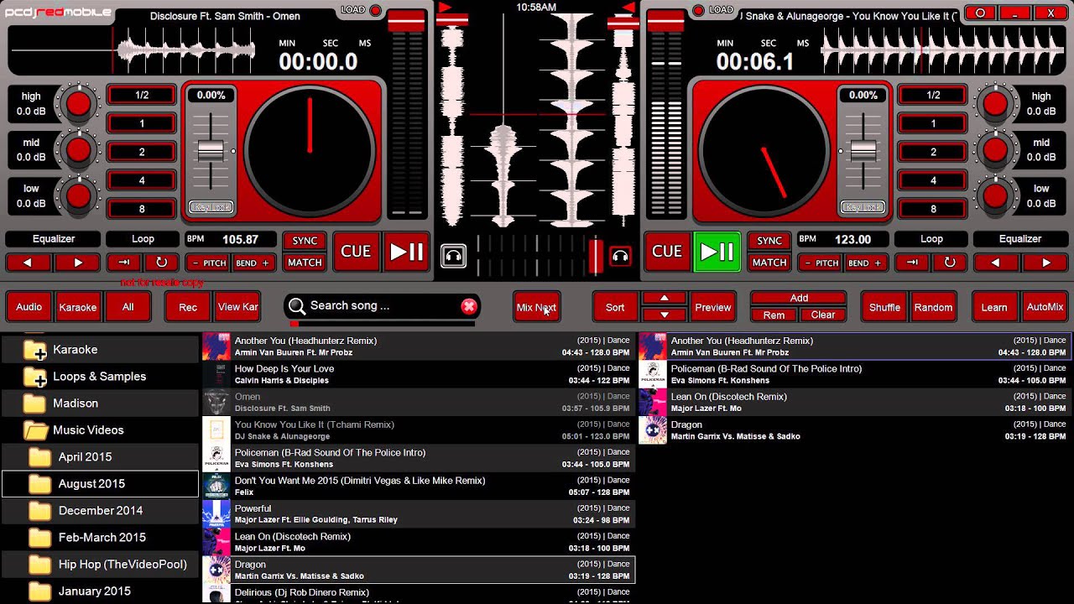
Task: Move selected track up with up arrow
Action: [x=664, y=298]
